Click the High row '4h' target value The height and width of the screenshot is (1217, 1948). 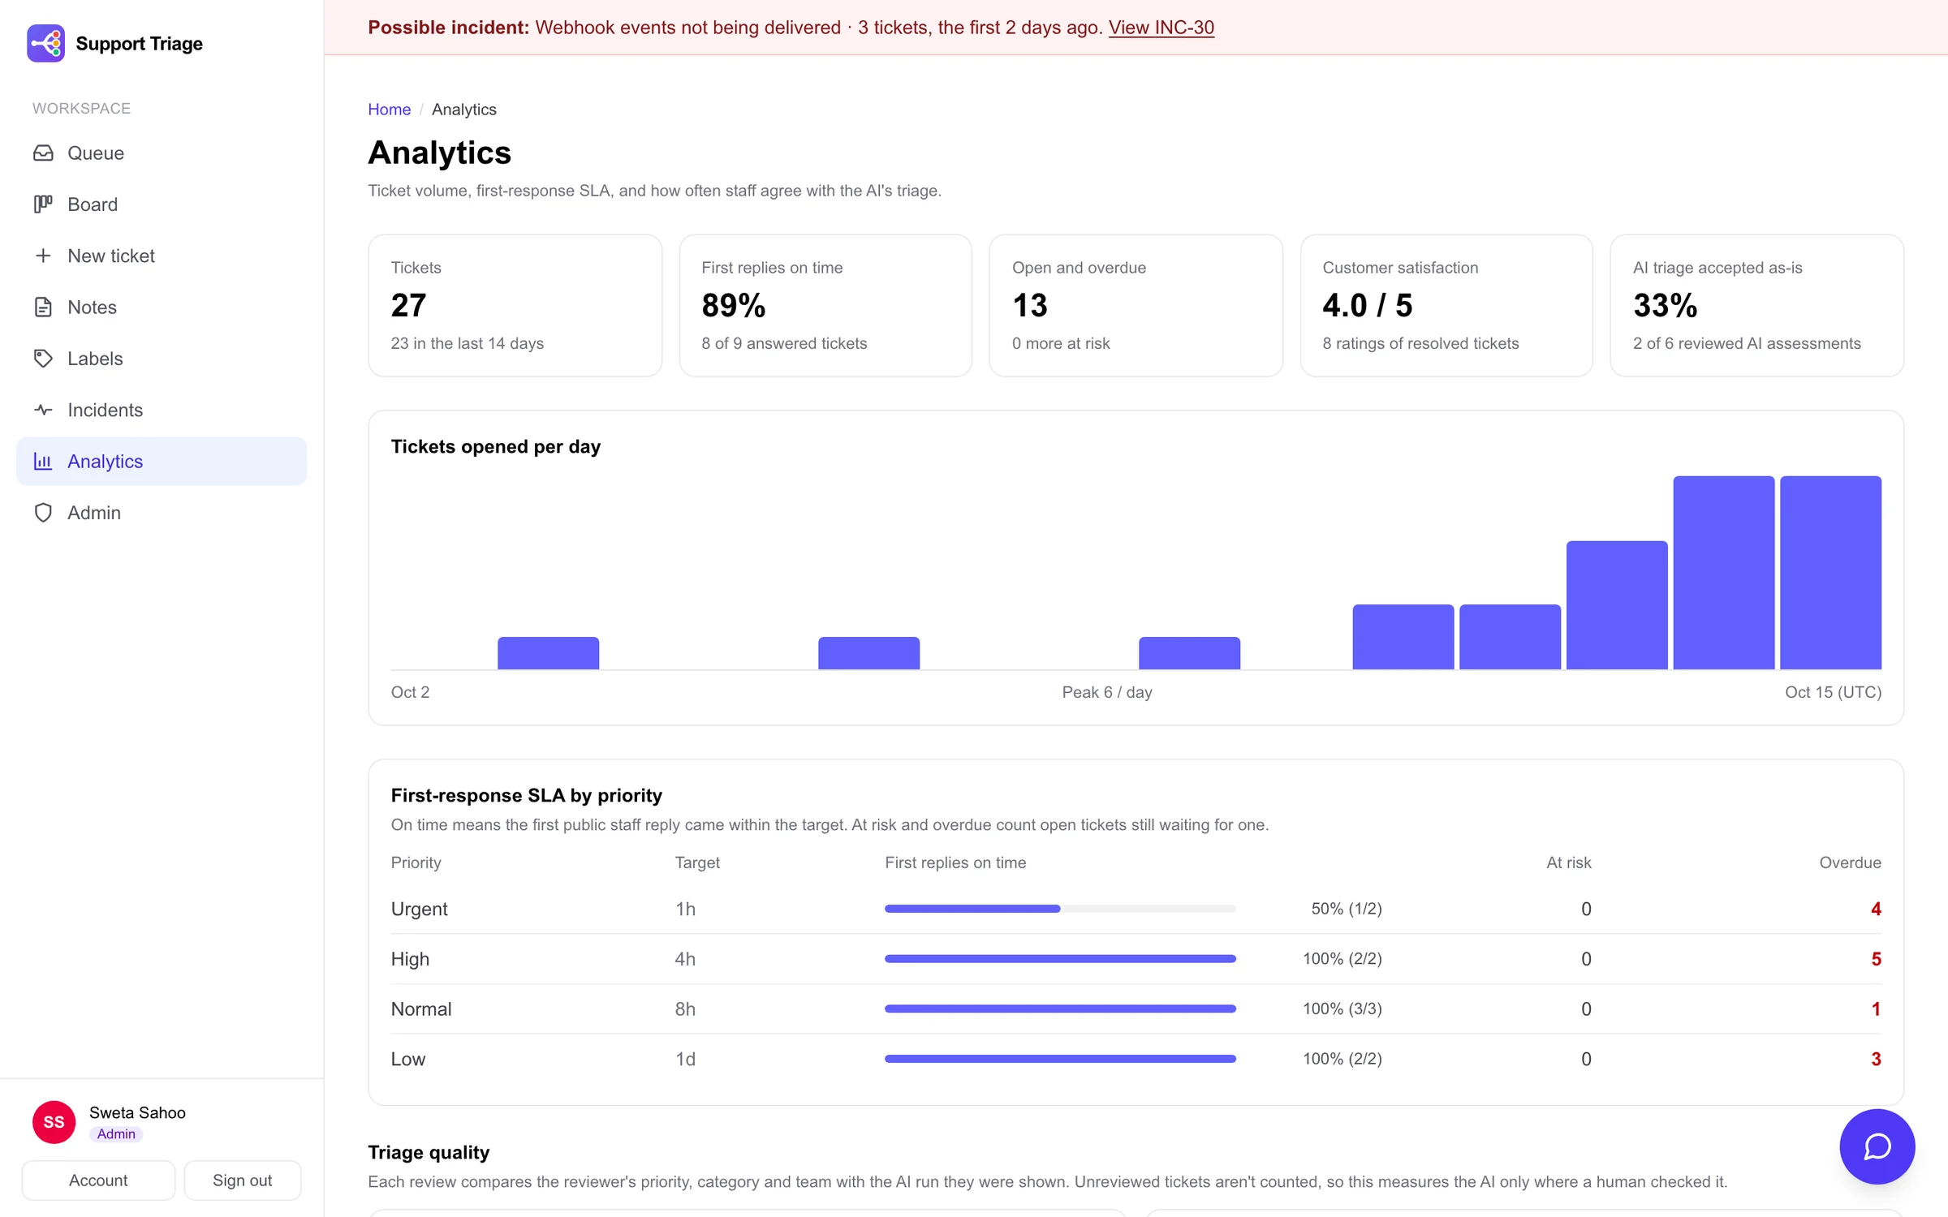pyautogui.click(x=685, y=959)
